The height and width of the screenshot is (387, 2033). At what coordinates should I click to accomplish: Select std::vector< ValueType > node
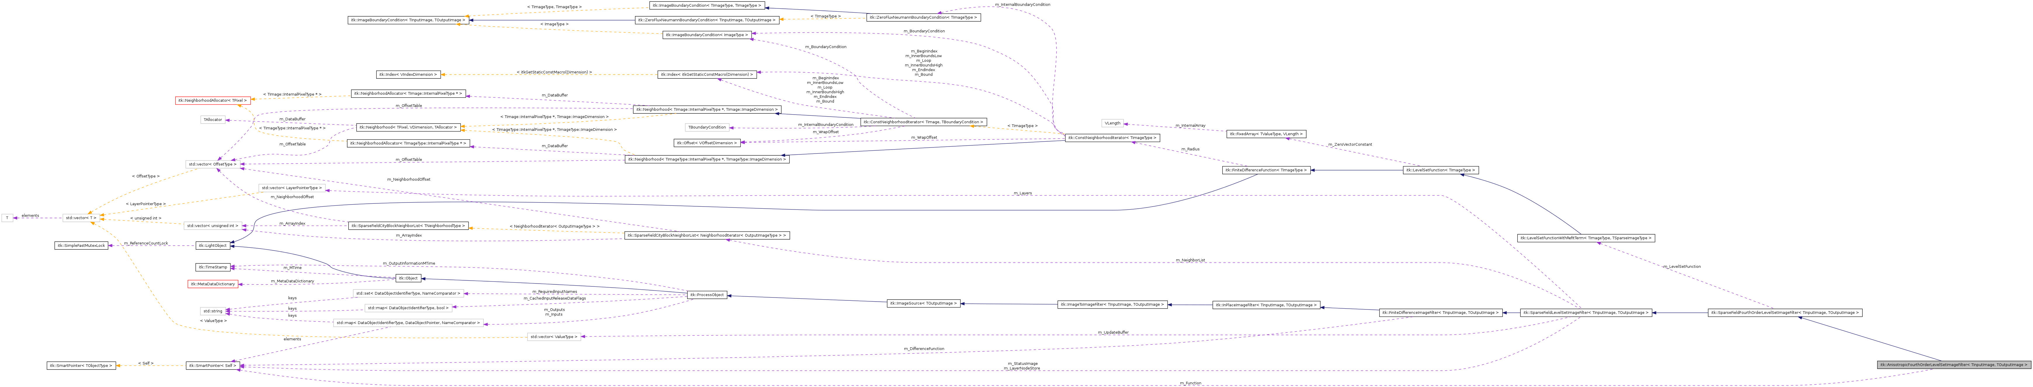pyautogui.click(x=554, y=337)
